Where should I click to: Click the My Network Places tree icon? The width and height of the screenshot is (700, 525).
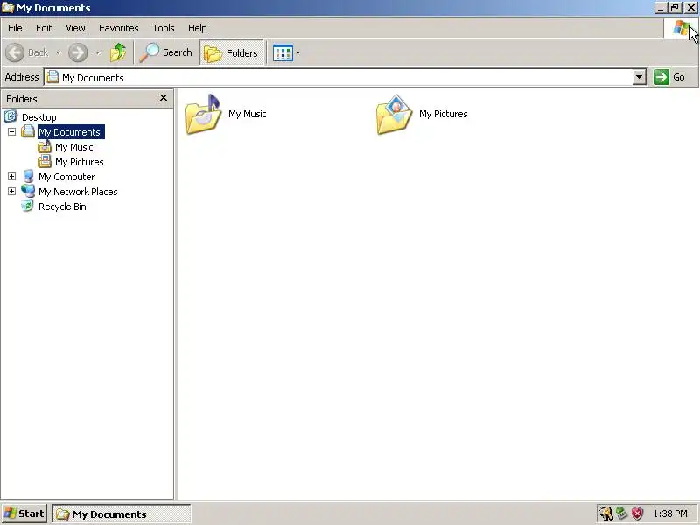click(x=28, y=191)
